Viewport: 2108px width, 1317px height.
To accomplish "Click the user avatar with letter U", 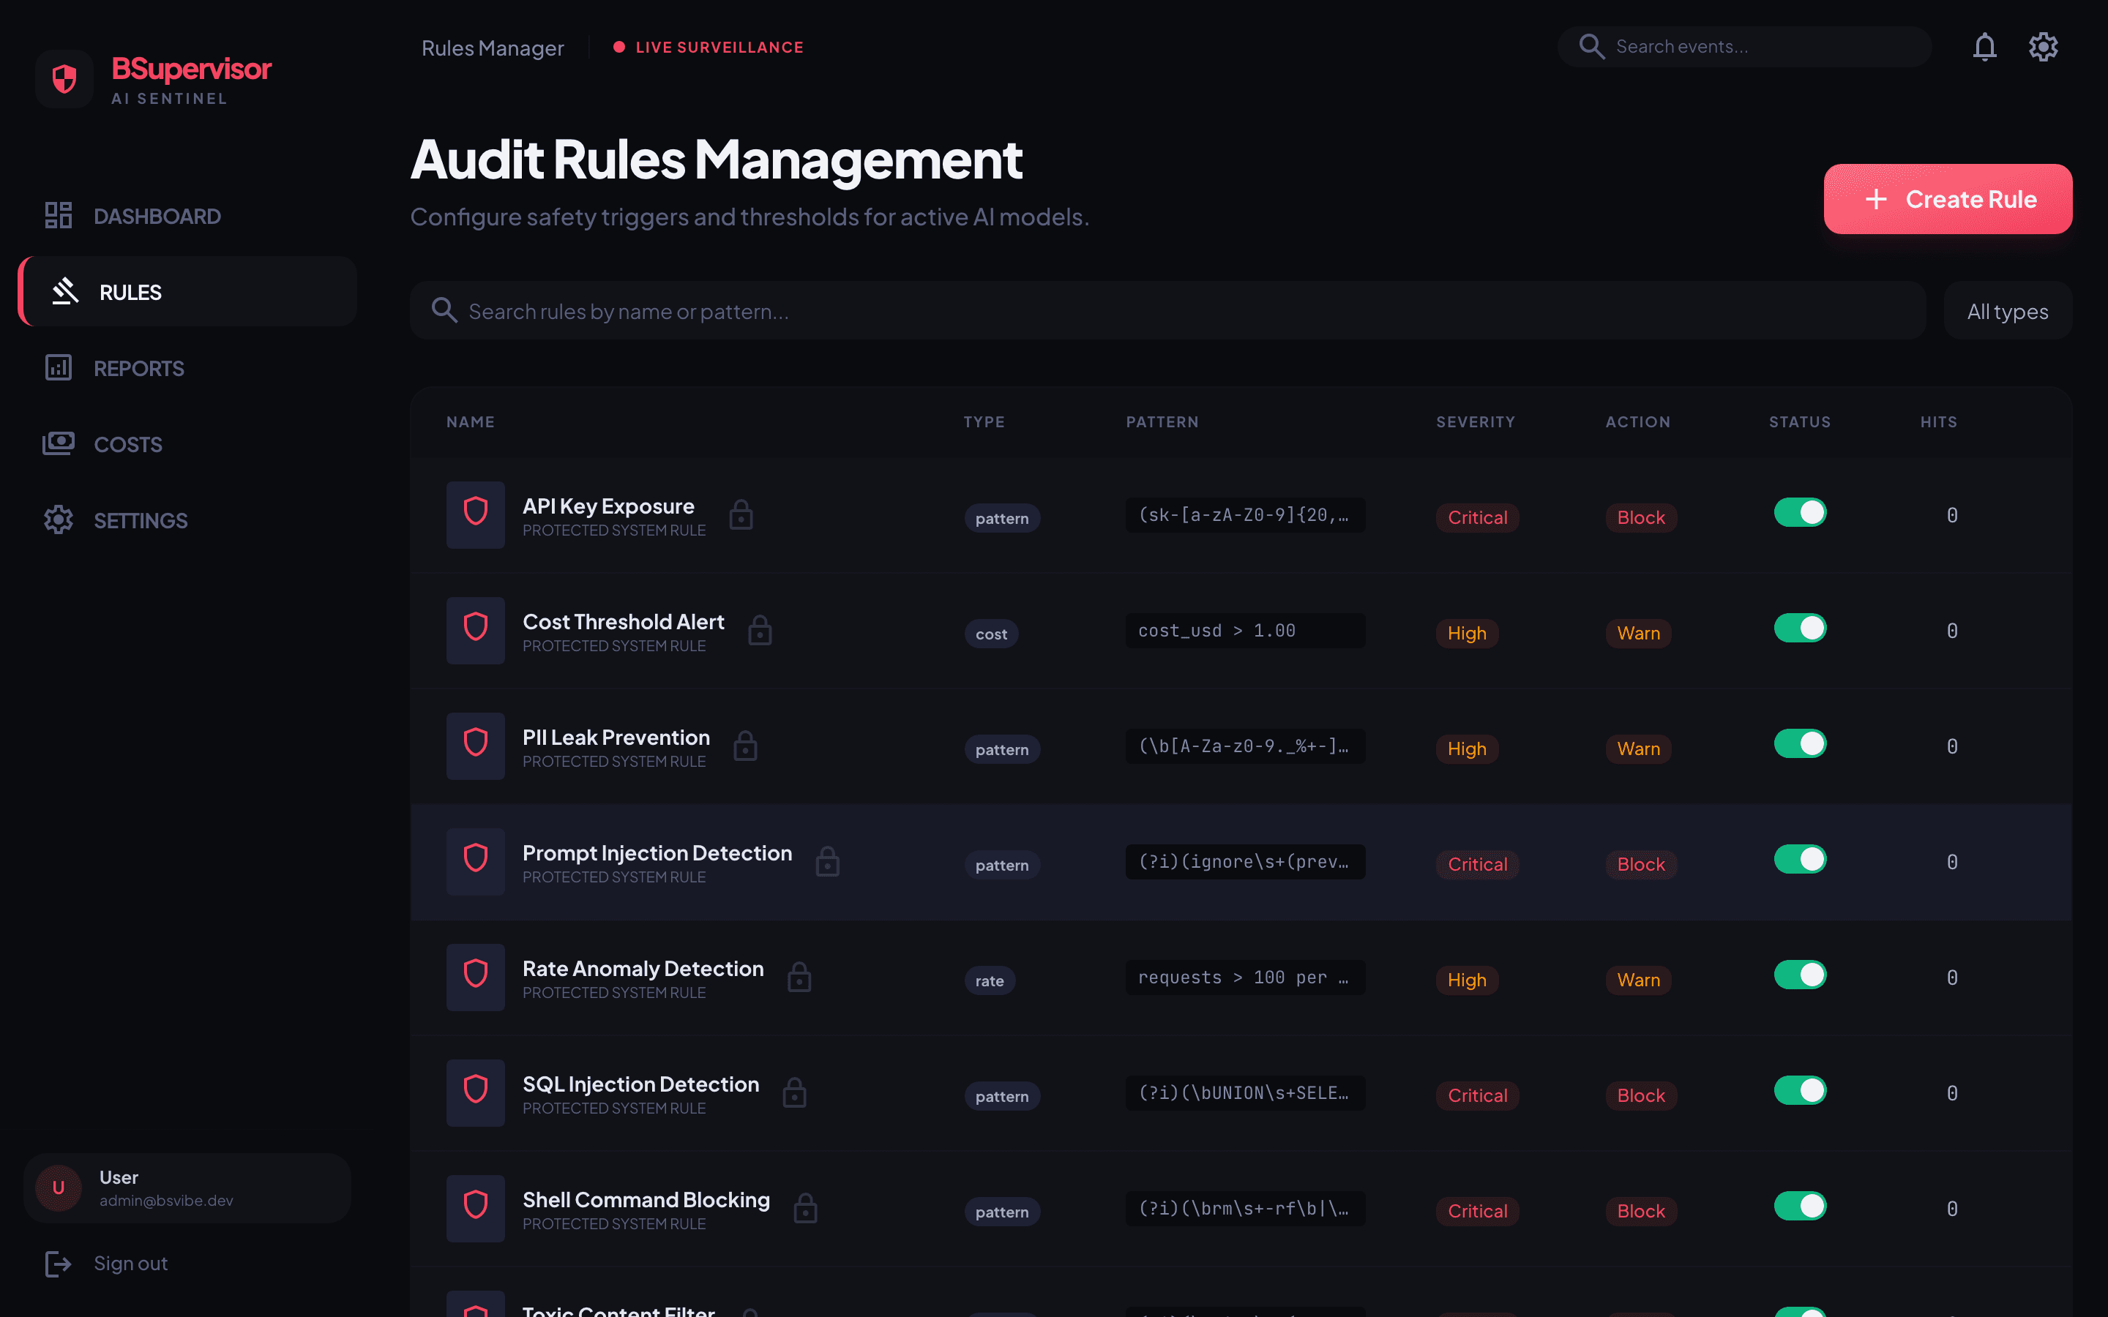I will click(59, 1187).
